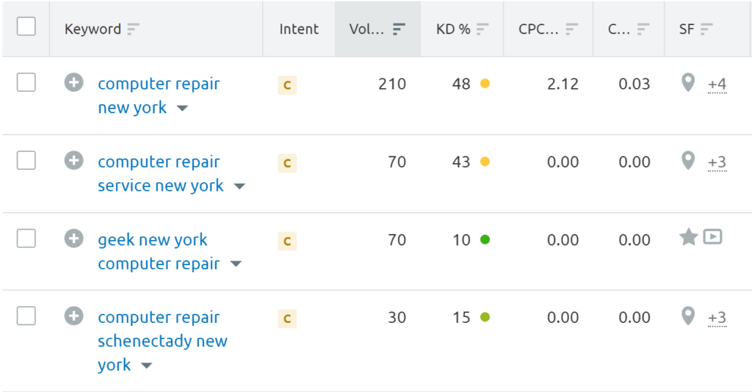Viewport: 752px width, 392px height.
Task: Click map pin SERP feature in first row
Action: point(688,83)
